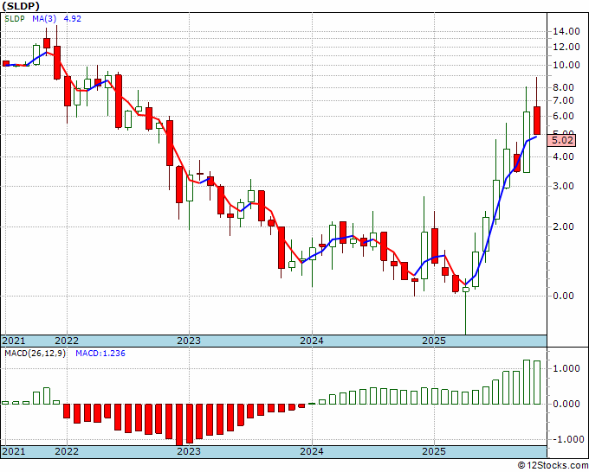Click the 12.00 price axis label

click(566, 47)
